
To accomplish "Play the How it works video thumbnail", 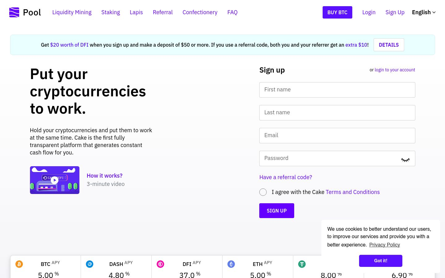I will (x=55, y=180).
